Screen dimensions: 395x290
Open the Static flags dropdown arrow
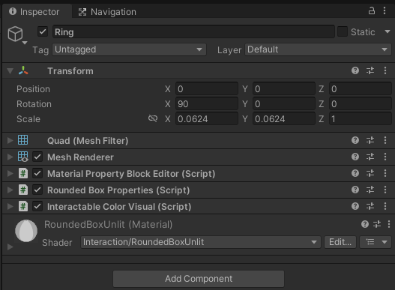coord(388,31)
